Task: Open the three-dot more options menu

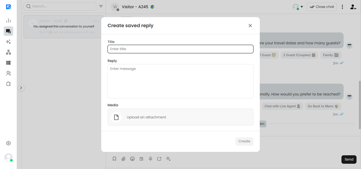Action: 343,7
